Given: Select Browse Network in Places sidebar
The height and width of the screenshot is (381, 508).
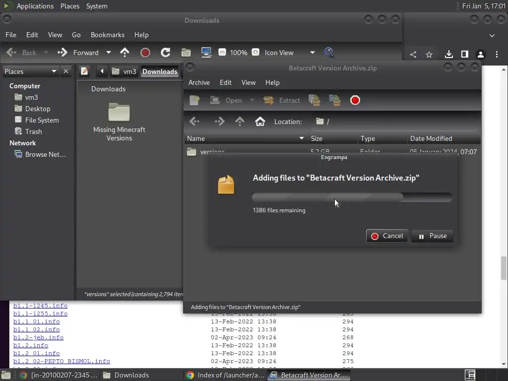Looking at the screenshot, I should coord(40,155).
